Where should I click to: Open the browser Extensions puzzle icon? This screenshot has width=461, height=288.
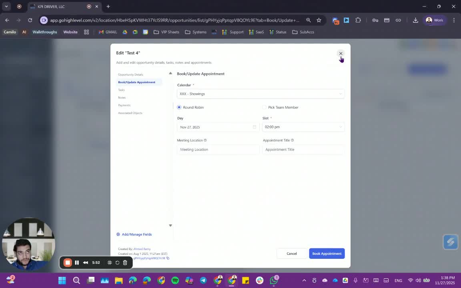tap(358, 20)
